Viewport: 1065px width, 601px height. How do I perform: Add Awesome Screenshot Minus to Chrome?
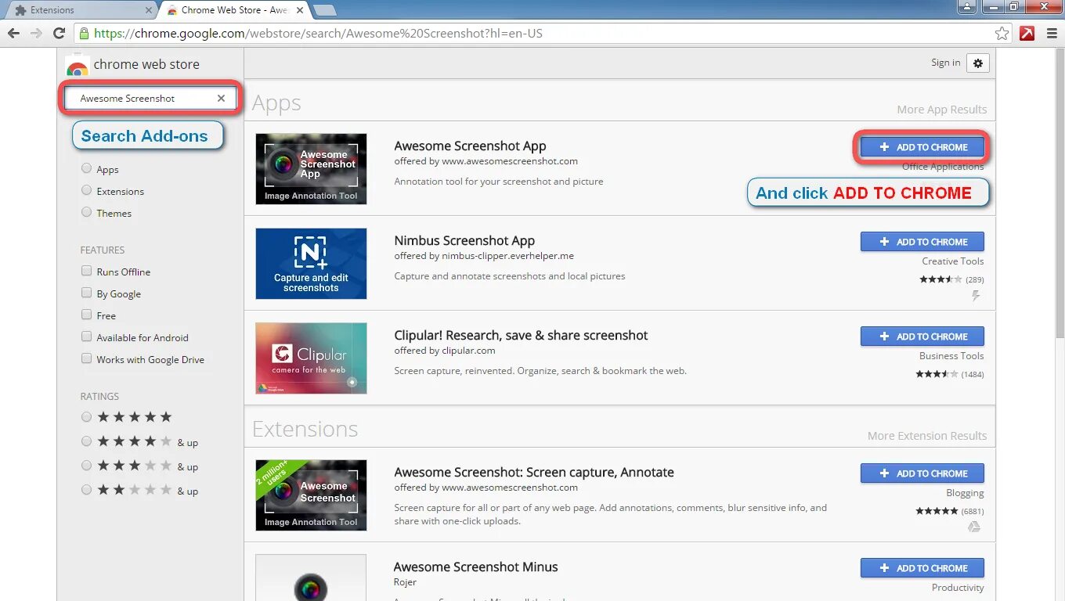pos(922,568)
